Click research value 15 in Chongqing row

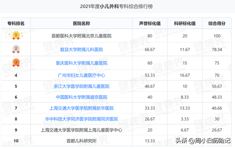click(x=185, y=63)
